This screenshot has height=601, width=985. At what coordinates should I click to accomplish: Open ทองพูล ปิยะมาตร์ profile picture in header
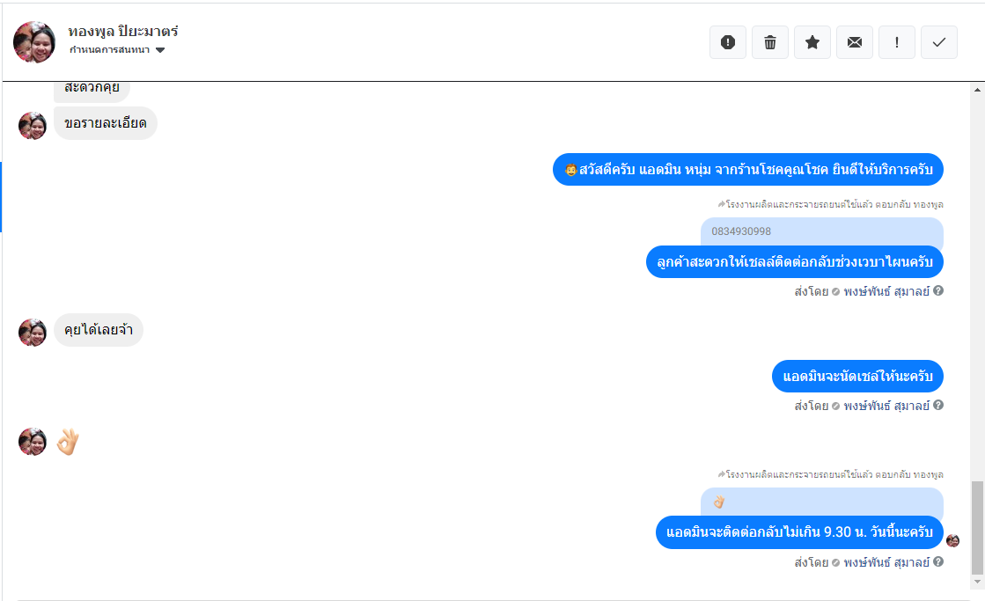[34, 42]
